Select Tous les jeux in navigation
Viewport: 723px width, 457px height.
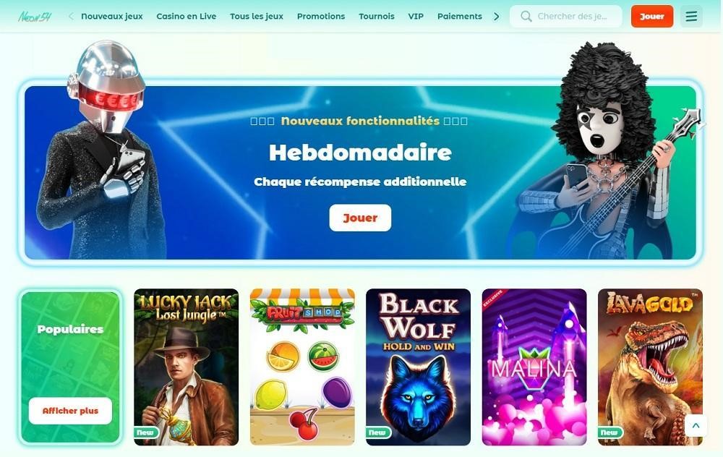tap(257, 16)
